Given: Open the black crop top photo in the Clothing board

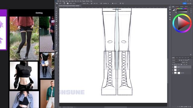Looking at the screenshot, I should pyautogui.click(x=24, y=75).
